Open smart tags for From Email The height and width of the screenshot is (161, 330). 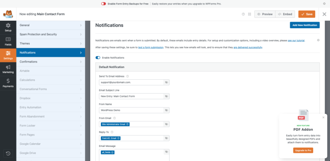click(167, 124)
